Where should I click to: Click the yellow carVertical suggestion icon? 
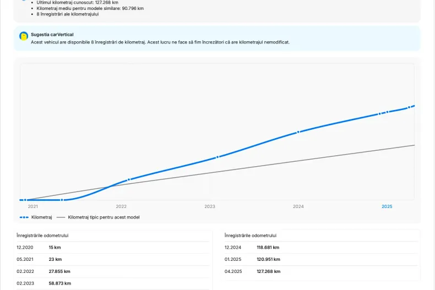tap(24, 36)
